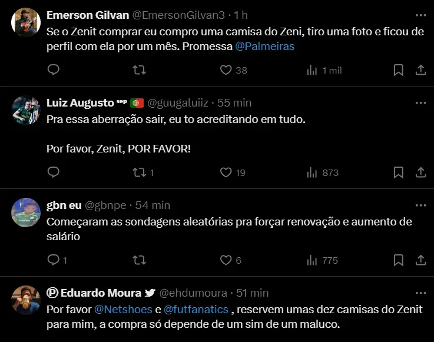
Task: Bookmark gbn eu's tweet
Action: coord(398,260)
